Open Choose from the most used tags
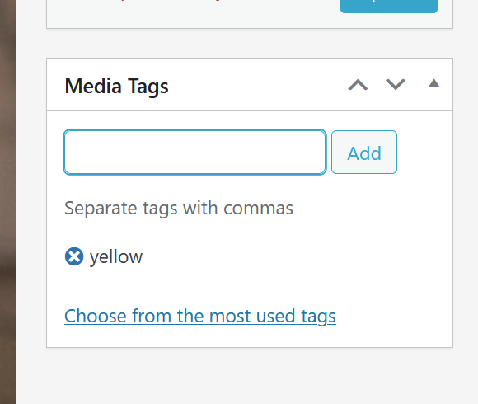The height and width of the screenshot is (404, 478). [x=200, y=316]
